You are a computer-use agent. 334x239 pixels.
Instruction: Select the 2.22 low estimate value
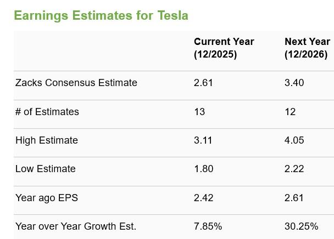tap(294, 169)
